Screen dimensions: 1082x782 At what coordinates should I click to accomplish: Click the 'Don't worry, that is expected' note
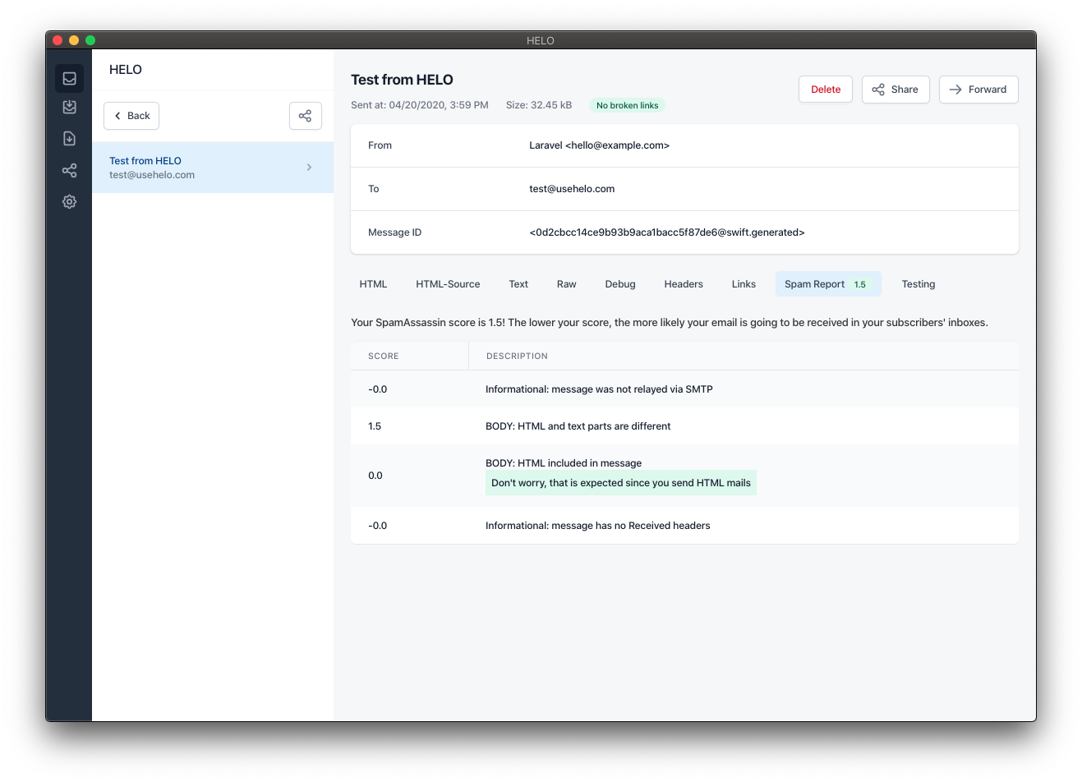621,483
